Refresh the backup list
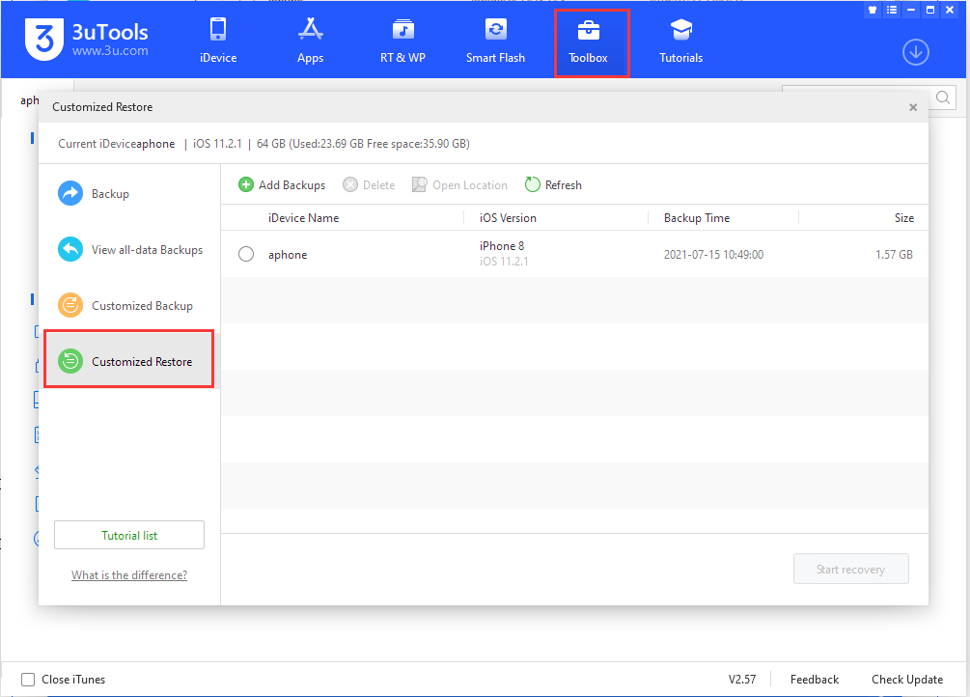Viewport: 970px width, 697px height. [x=554, y=185]
